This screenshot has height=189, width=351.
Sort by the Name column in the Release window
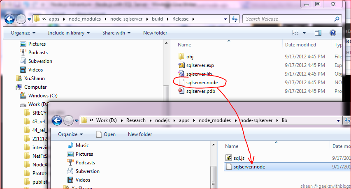pos(184,45)
